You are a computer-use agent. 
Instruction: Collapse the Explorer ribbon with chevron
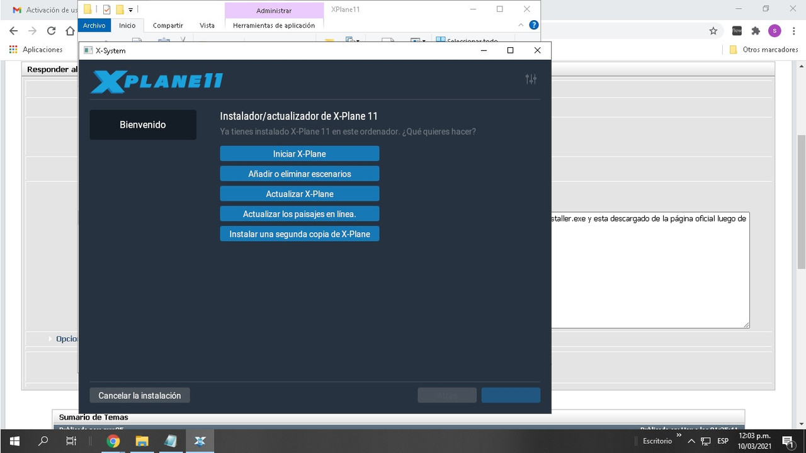(x=521, y=25)
